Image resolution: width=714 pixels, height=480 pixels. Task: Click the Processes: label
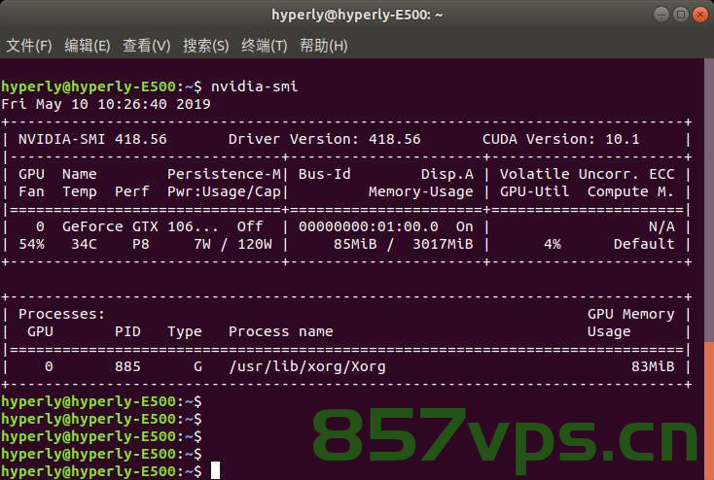coord(62,314)
